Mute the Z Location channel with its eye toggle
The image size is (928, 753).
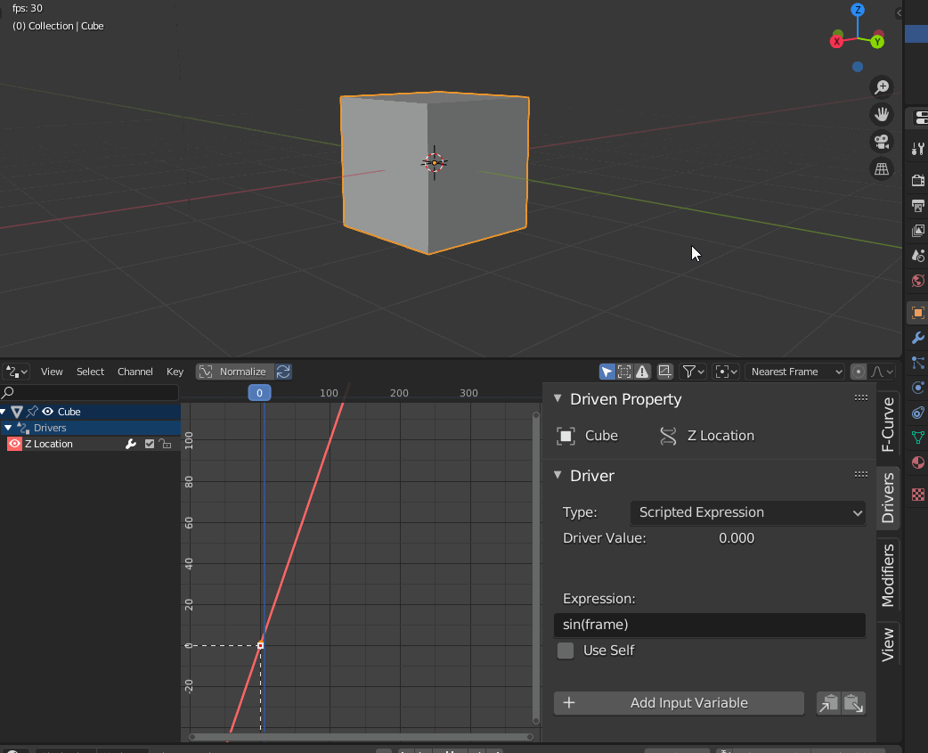(x=14, y=443)
